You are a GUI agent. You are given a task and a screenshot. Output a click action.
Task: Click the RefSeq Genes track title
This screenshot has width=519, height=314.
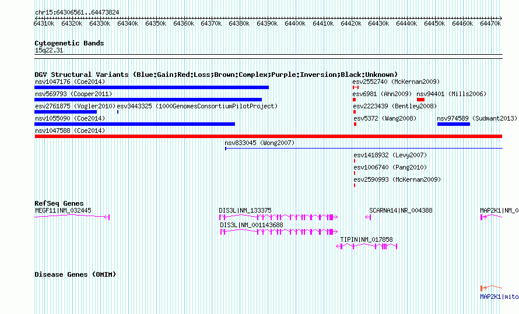[x=59, y=203]
